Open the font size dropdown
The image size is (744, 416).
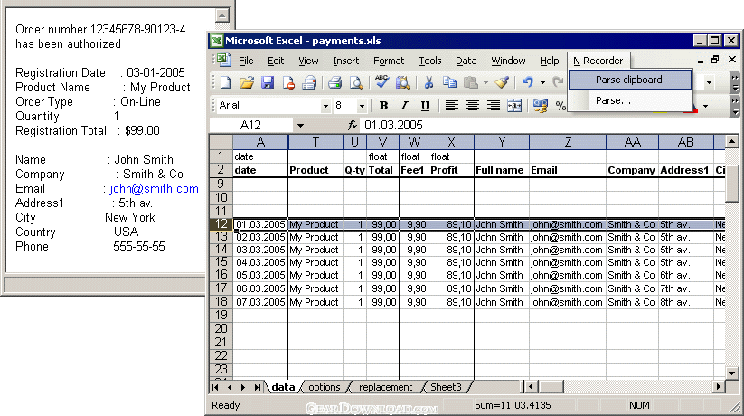click(x=362, y=106)
